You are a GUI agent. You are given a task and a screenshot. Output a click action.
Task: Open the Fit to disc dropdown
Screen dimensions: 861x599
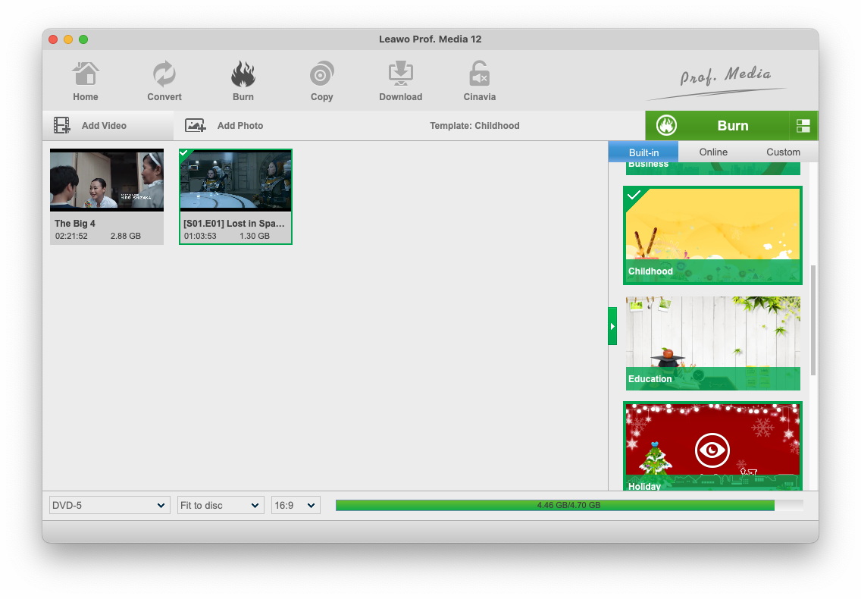(221, 505)
